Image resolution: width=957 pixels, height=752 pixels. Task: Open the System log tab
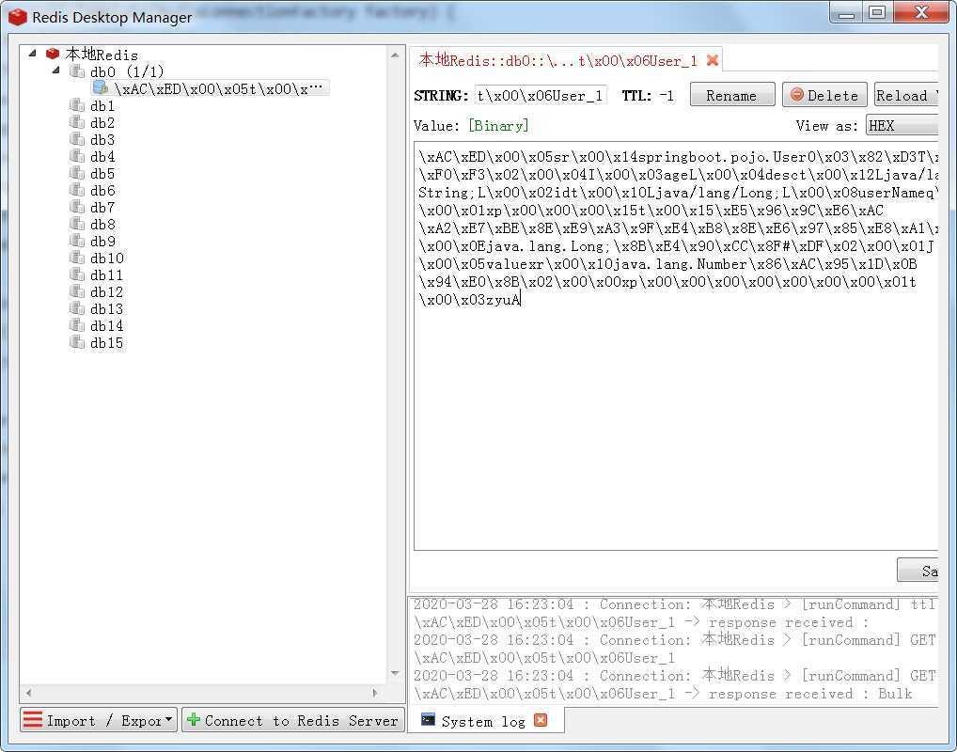coord(485,721)
